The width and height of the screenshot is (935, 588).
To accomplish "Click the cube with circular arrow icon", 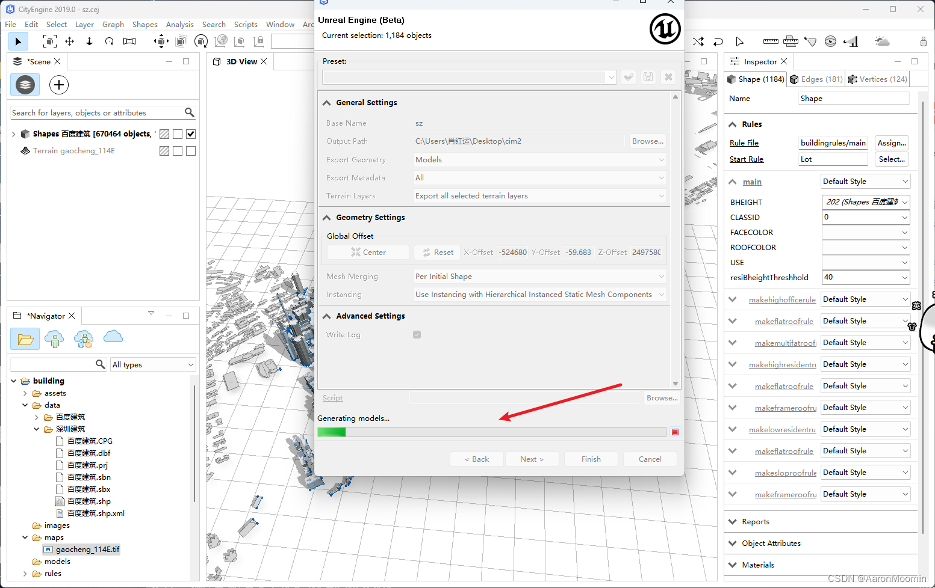I will pyautogui.click(x=201, y=41).
